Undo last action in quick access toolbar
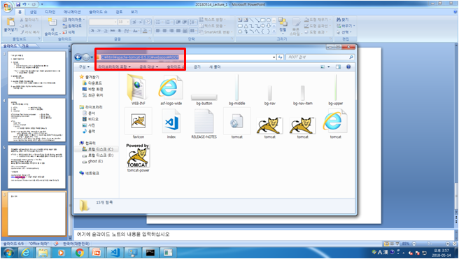Screen dimensions: 459x259 (24, 4)
